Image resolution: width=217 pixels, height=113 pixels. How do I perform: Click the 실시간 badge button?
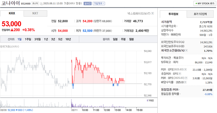tap(87, 4)
